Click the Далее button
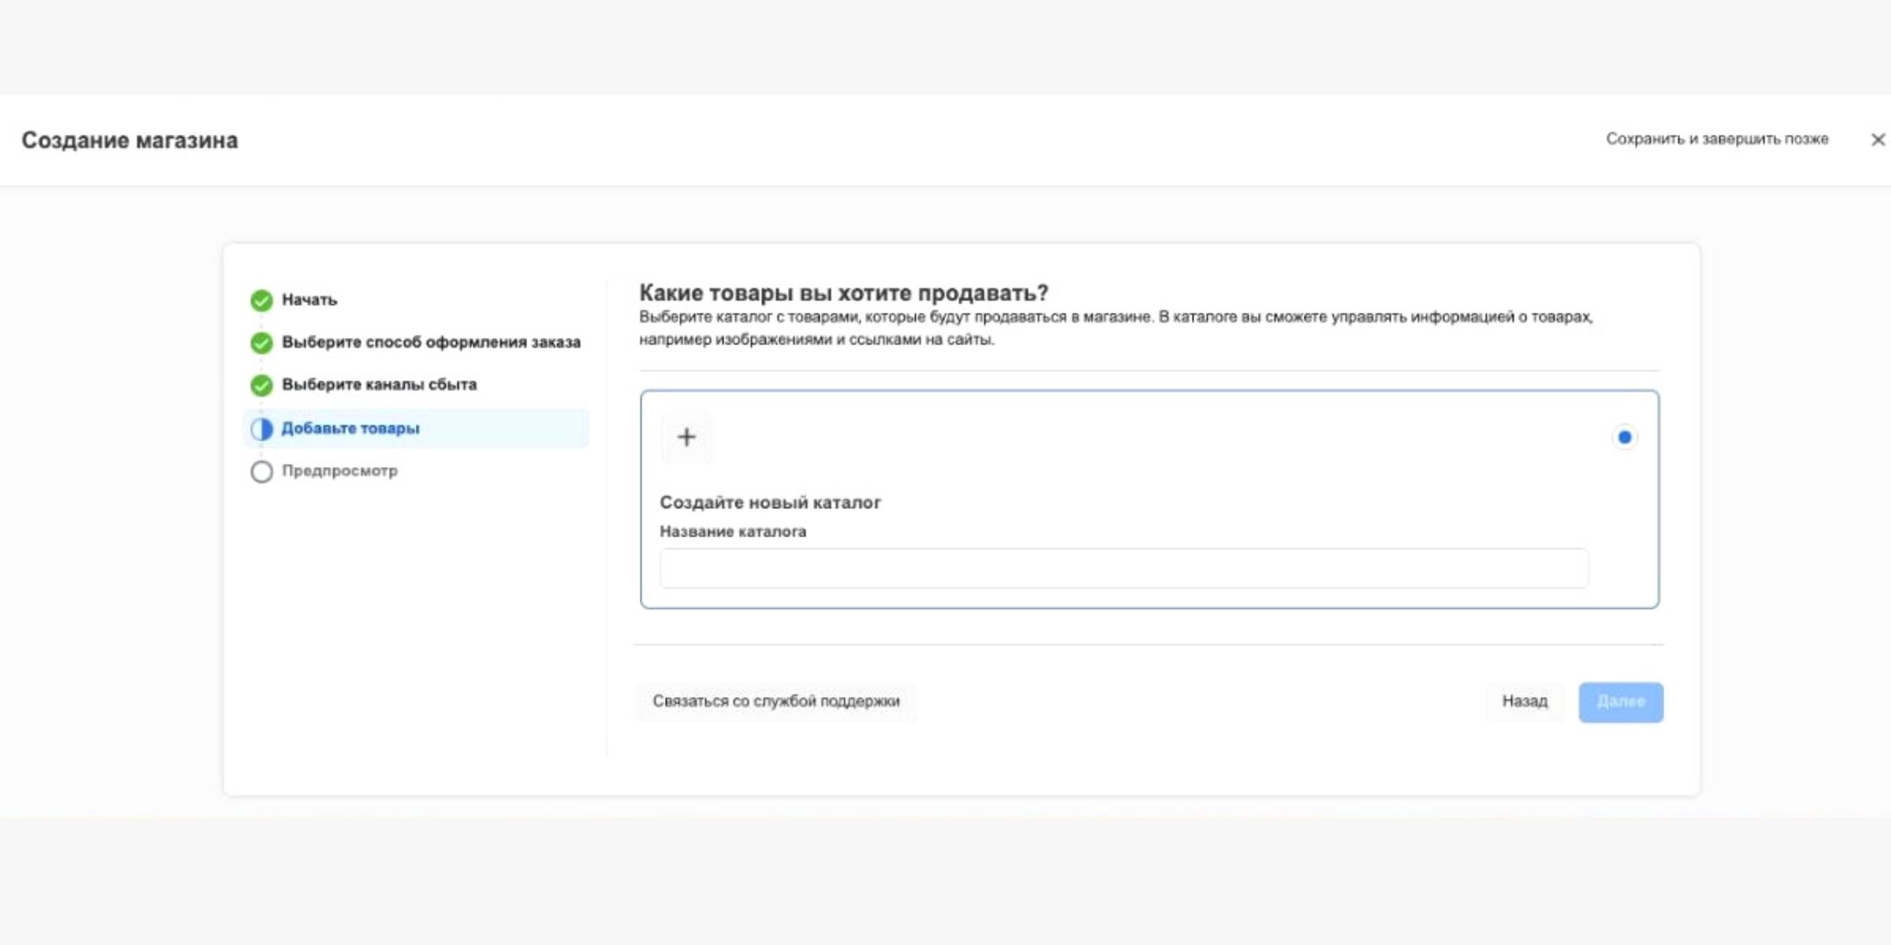Screen dimensions: 1891x945 (1621, 702)
